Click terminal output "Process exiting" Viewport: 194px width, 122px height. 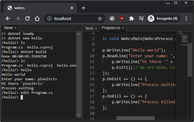click(x=18, y=88)
